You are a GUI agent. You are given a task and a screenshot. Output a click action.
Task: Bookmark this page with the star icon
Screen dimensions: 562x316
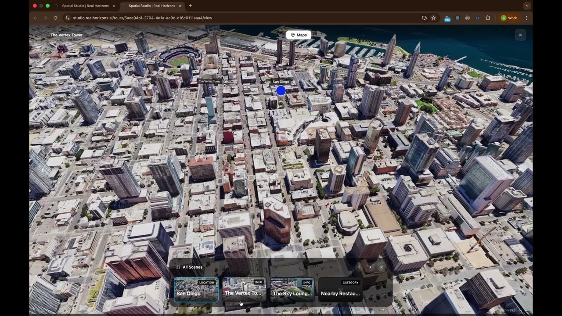[433, 18]
